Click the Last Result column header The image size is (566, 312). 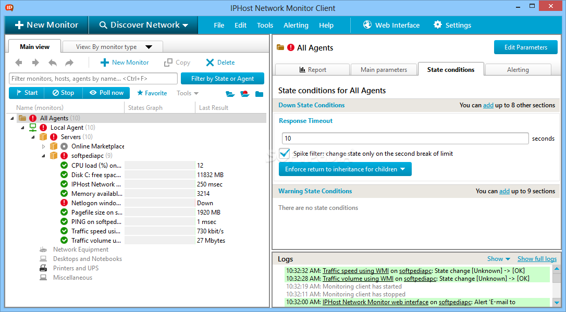click(x=213, y=107)
